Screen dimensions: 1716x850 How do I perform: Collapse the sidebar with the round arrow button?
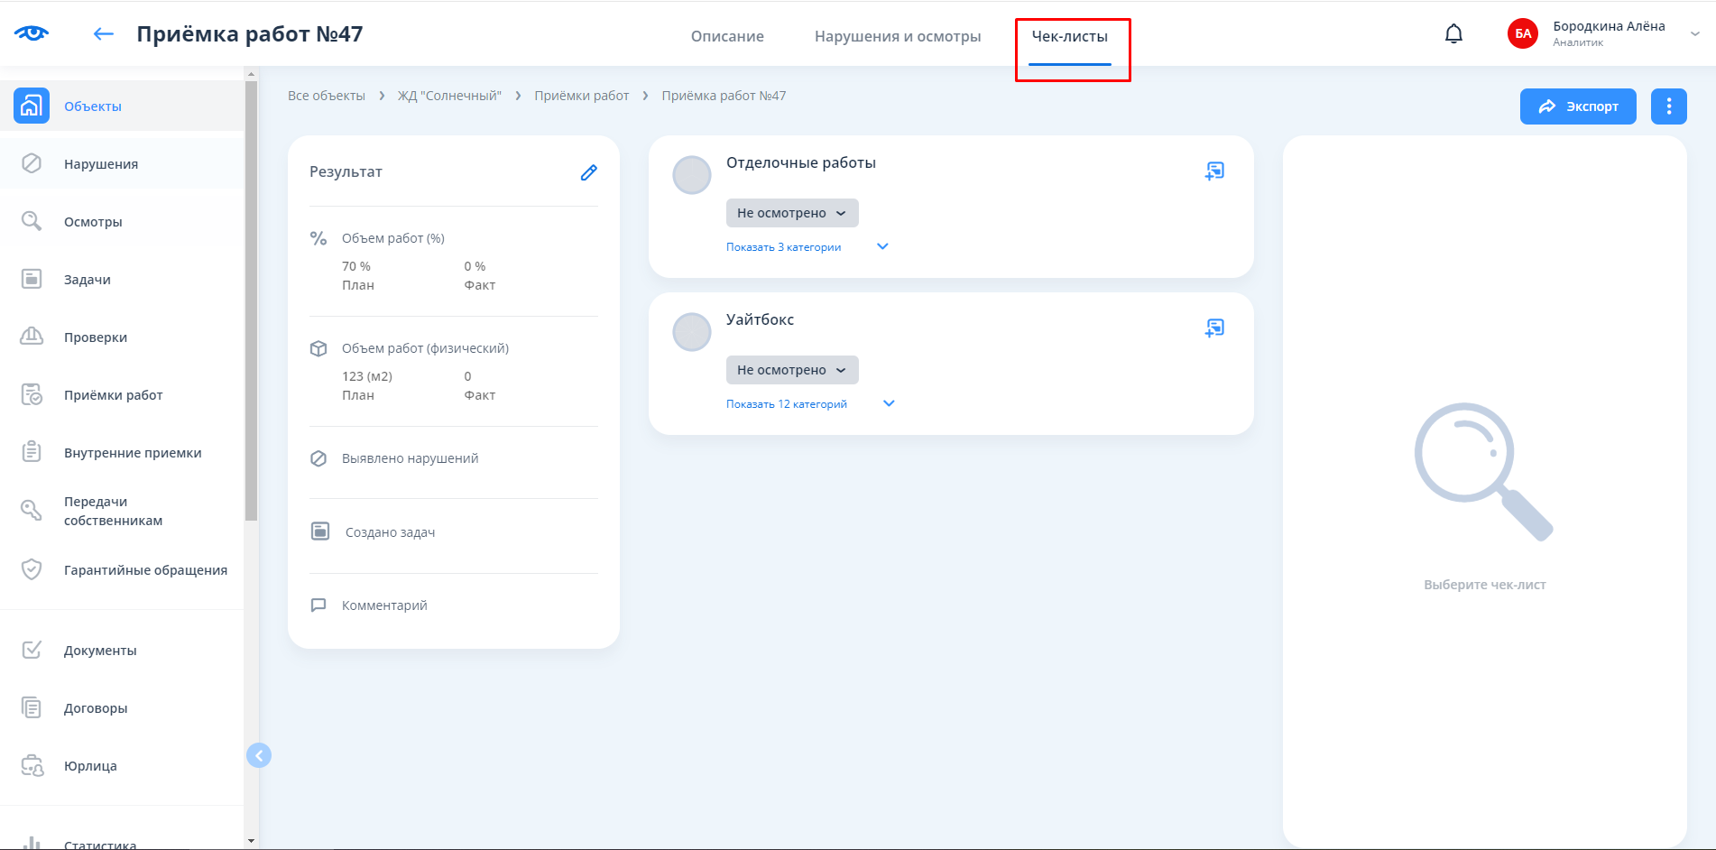[x=259, y=755]
